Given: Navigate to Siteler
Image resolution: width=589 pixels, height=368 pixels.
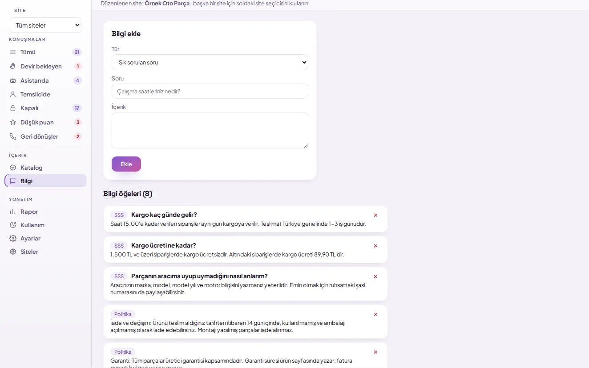Looking at the screenshot, I should [x=45, y=252].
